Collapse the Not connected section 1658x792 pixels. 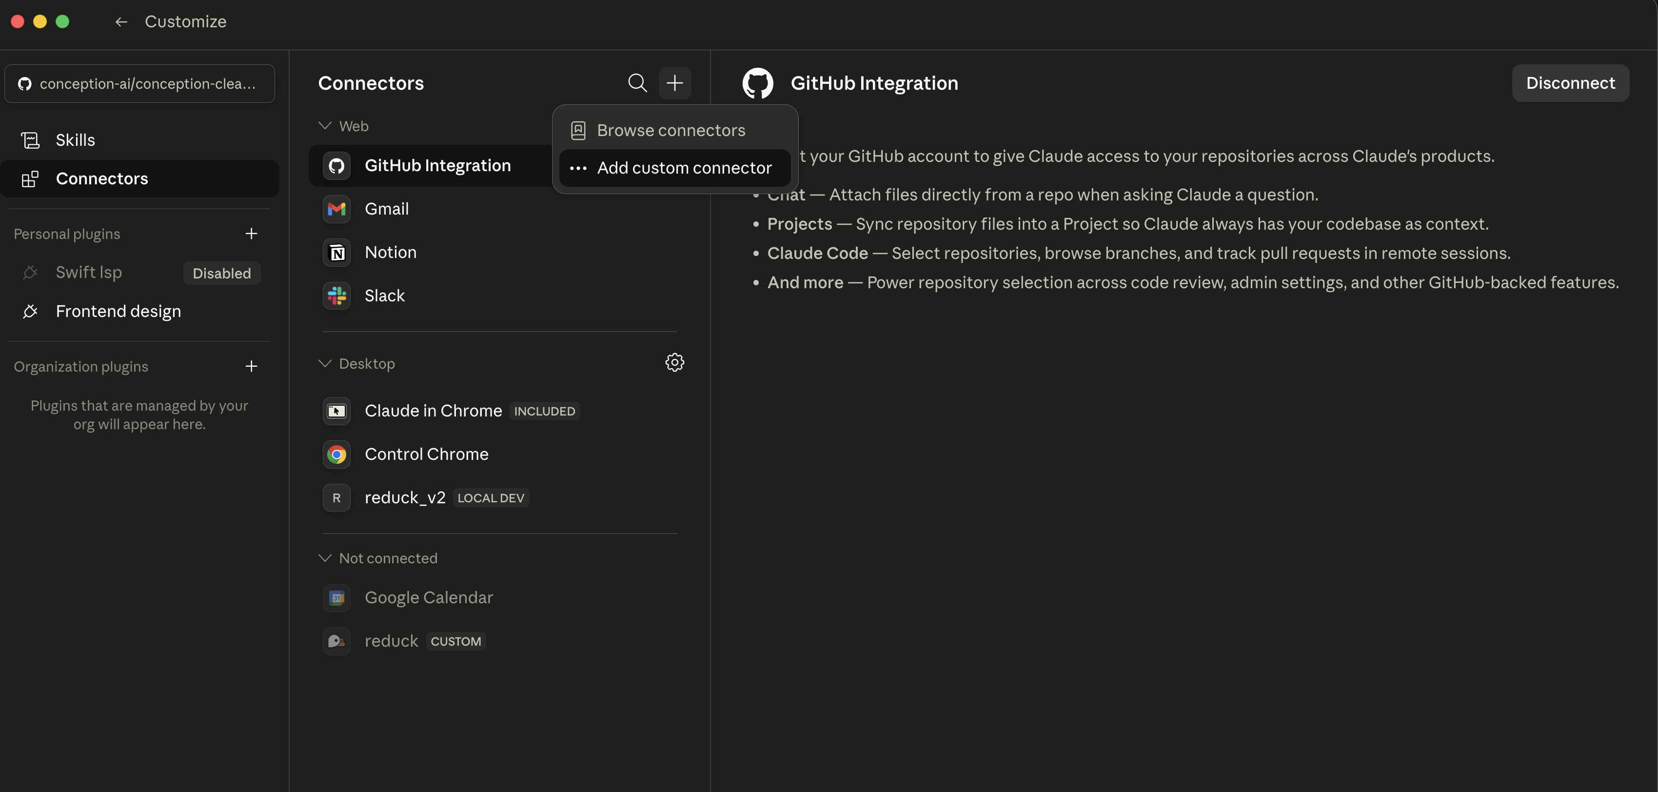325,558
